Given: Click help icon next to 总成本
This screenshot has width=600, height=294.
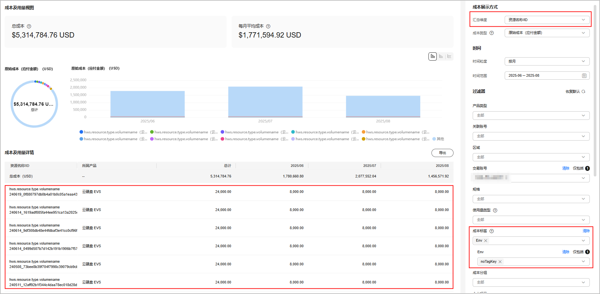Looking at the screenshot, I should 29,26.
